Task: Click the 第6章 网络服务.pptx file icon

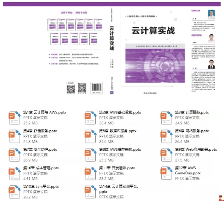Action: (x=166, y=136)
